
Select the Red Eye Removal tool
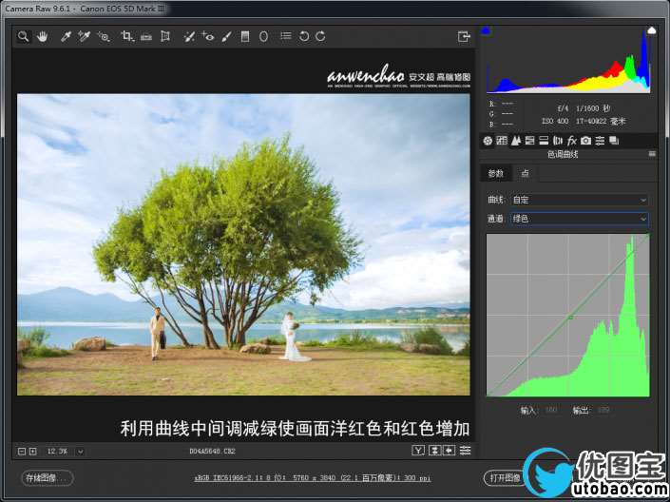[x=208, y=37]
